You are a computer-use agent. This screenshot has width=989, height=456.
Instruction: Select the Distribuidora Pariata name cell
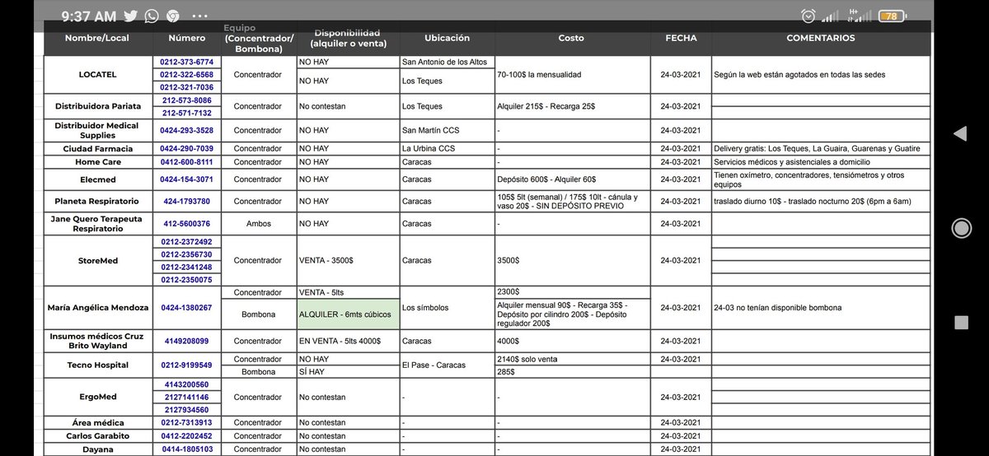[x=96, y=106]
